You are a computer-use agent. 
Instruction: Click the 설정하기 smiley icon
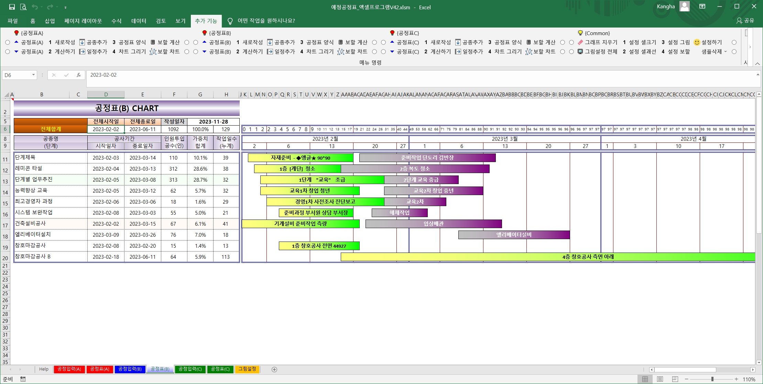pos(697,42)
